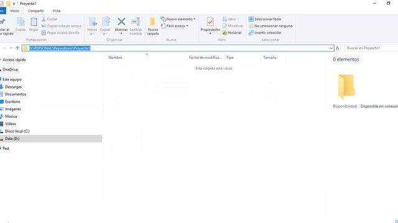This screenshot has height=223, width=398.
Task: Switch to the Compartir ribbon tab
Action: [36, 11]
